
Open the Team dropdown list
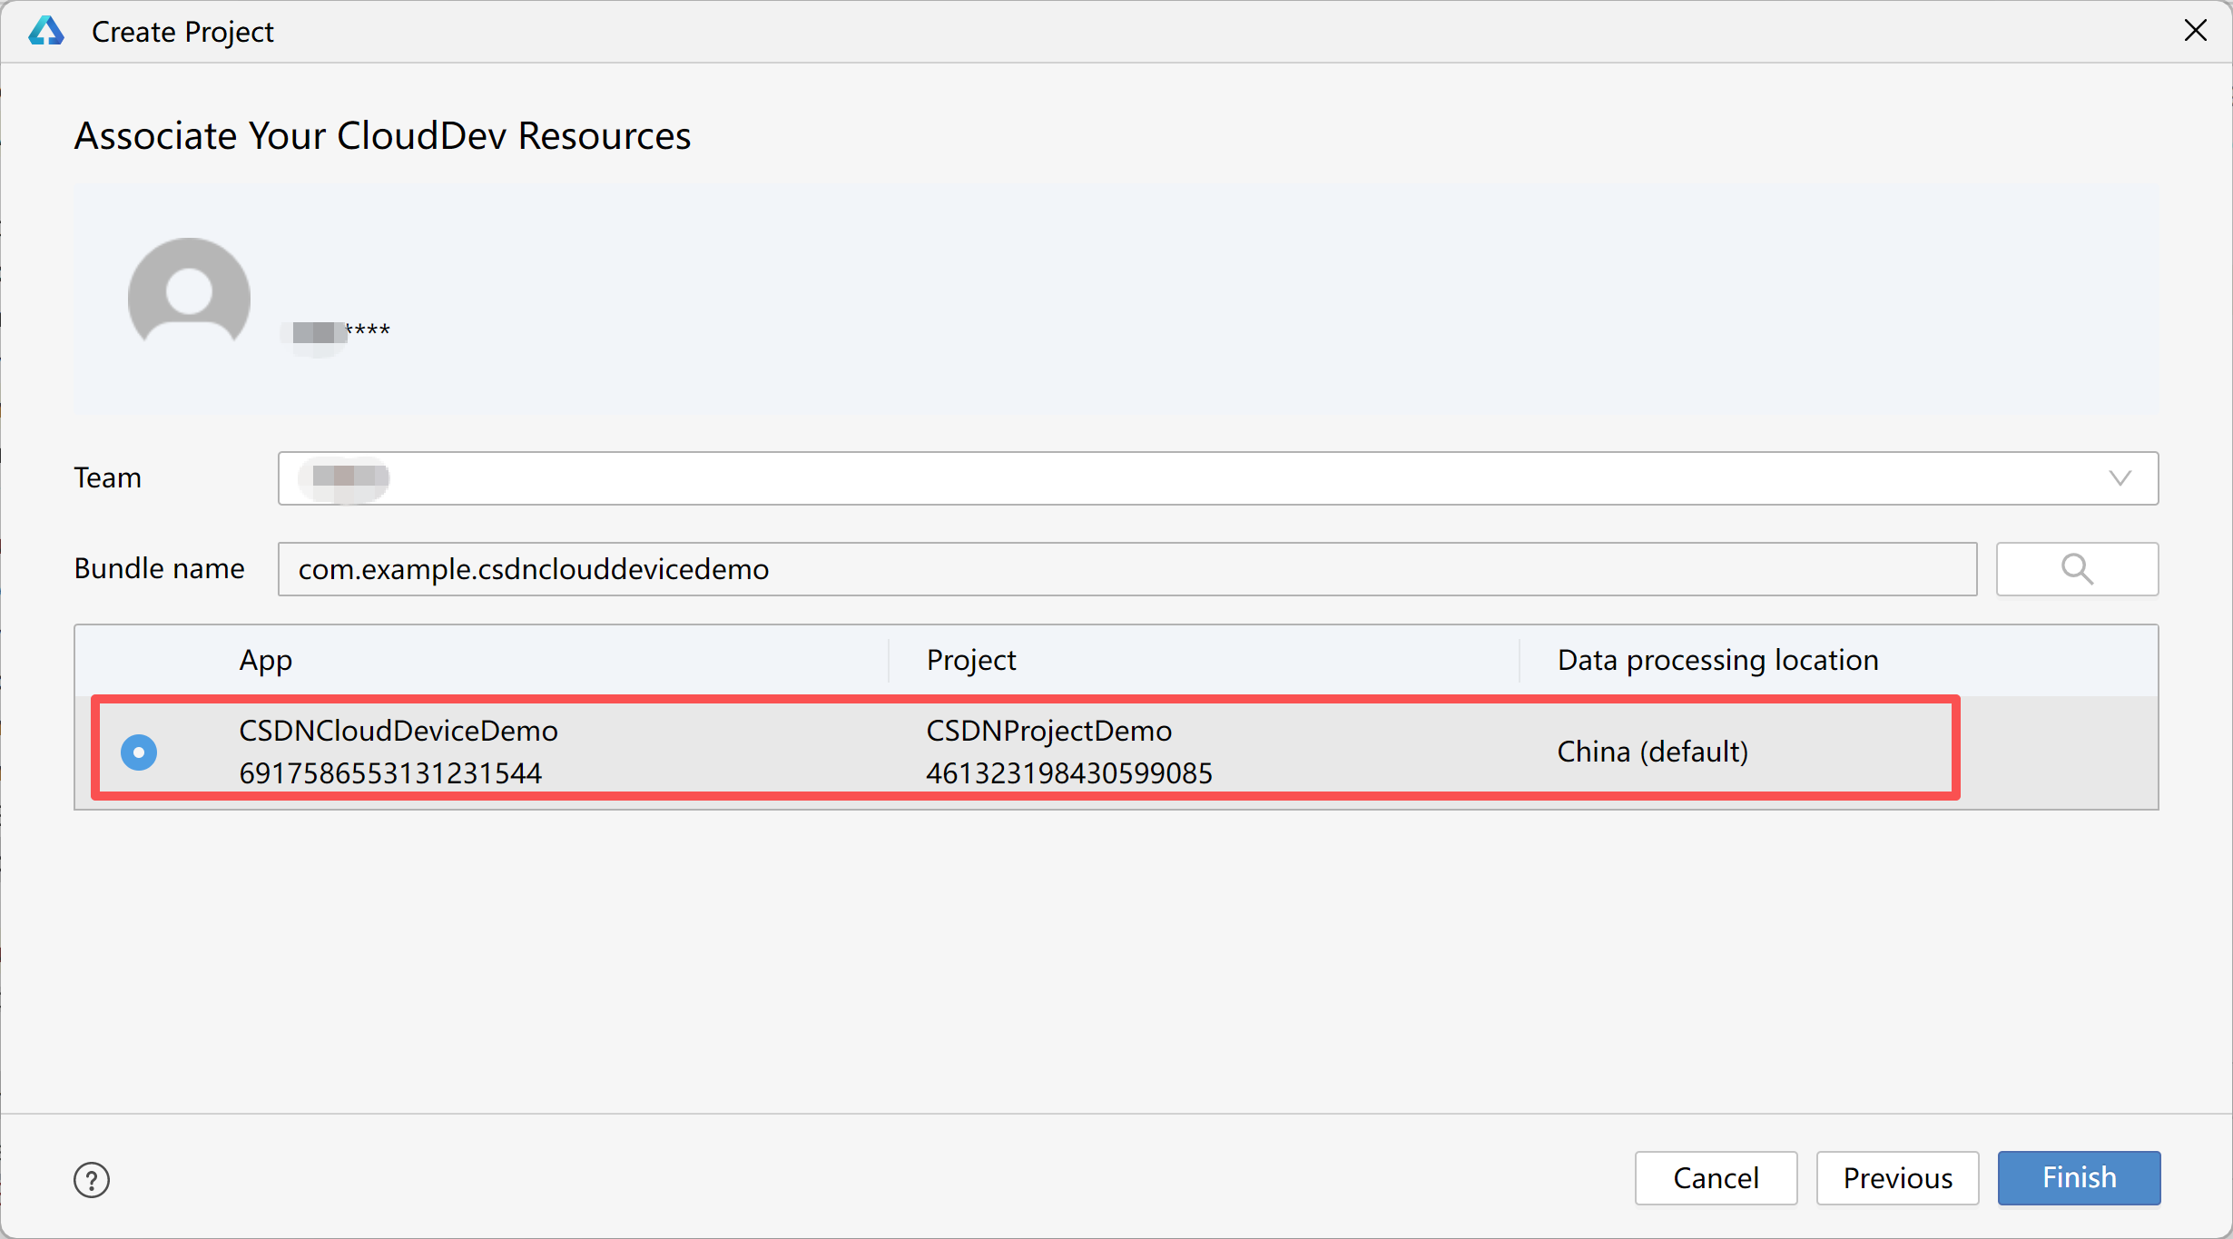(x=1218, y=478)
